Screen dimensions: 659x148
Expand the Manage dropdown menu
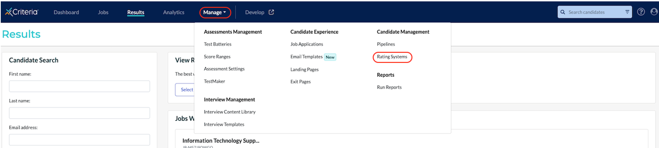point(215,12)
